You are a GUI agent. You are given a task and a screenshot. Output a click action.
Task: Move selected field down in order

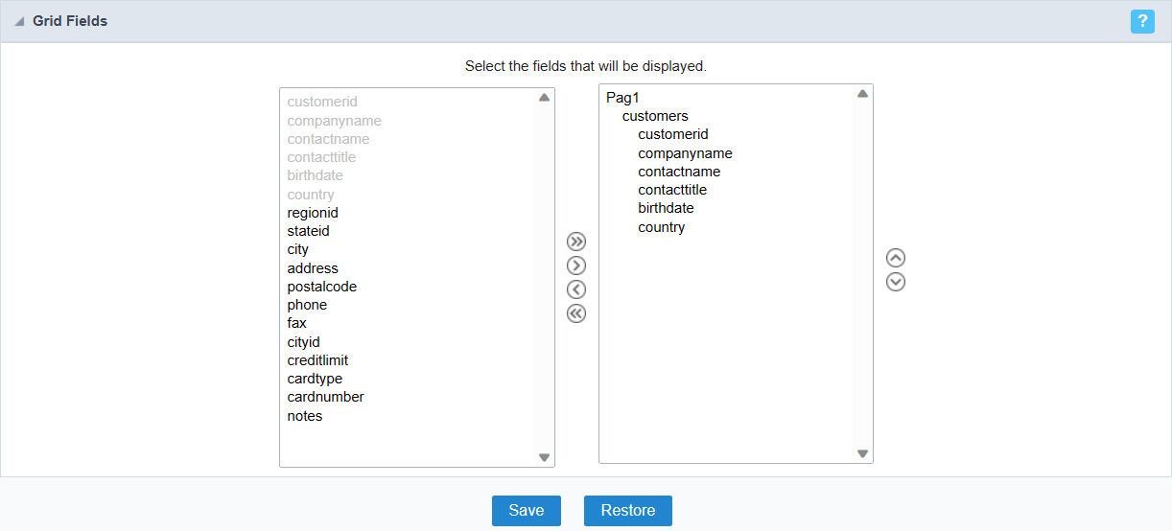896,282
